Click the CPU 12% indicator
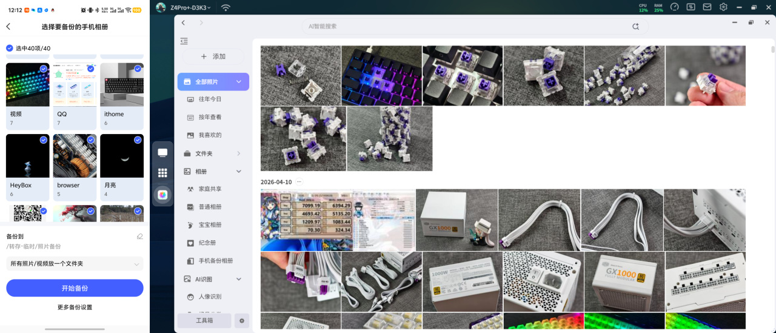The width and height of the screenshot is (776, 333). 643,7
